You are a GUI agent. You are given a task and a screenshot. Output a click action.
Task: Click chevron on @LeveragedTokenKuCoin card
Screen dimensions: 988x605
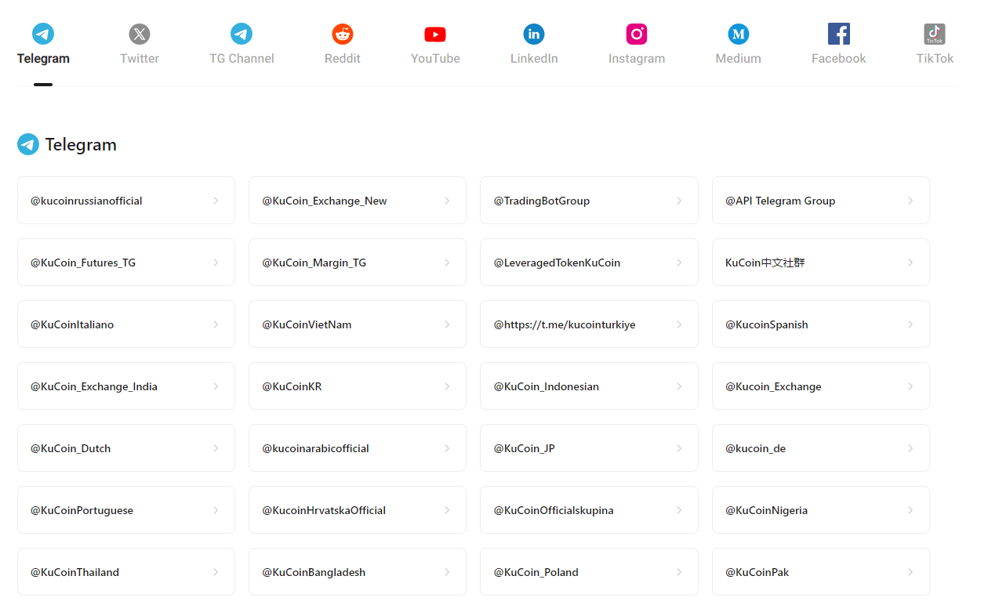(x=679, y=263)
